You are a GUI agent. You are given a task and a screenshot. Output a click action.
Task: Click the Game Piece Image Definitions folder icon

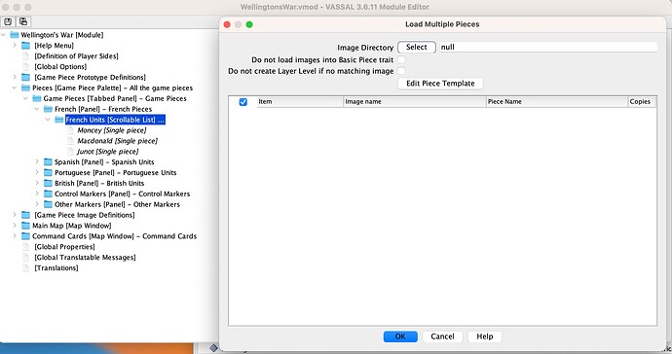click(25, 215)
